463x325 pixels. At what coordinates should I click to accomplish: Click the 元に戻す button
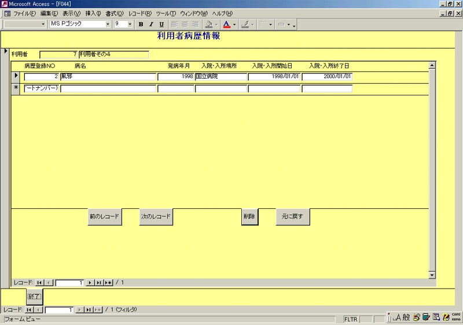click(x=293, y=217)
